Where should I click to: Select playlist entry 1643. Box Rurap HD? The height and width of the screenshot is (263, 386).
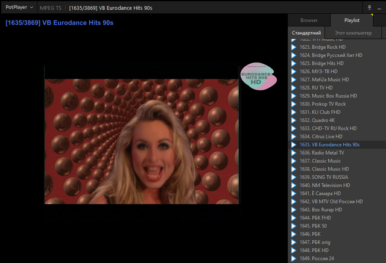click(337, 209)
